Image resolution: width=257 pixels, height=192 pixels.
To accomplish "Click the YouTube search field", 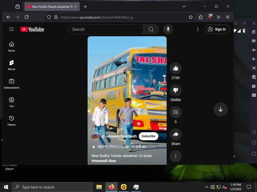I will (106, 29).
